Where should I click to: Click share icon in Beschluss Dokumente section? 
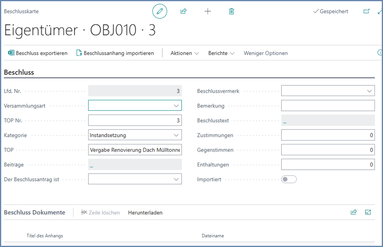[354, 212]
